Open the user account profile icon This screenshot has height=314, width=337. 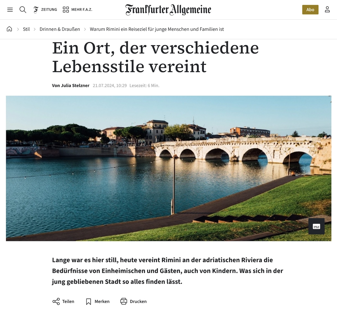327,10
